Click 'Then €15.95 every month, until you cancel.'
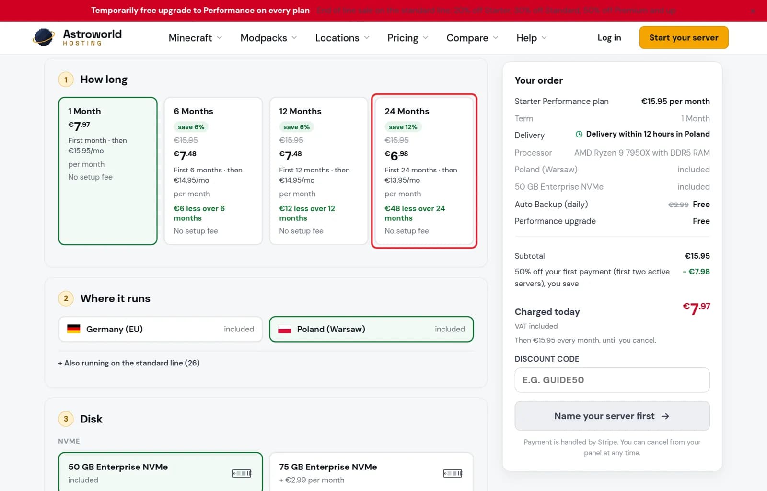Image resolution: width=767 pixels, height=491 pixels. (585, 340)
